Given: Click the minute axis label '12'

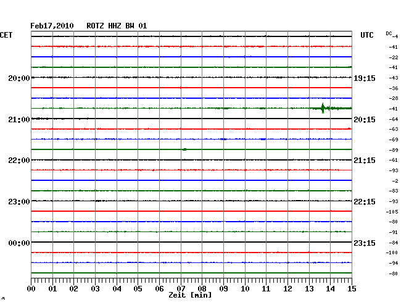Looking at the screenshot, I should [x=287, y=289].
